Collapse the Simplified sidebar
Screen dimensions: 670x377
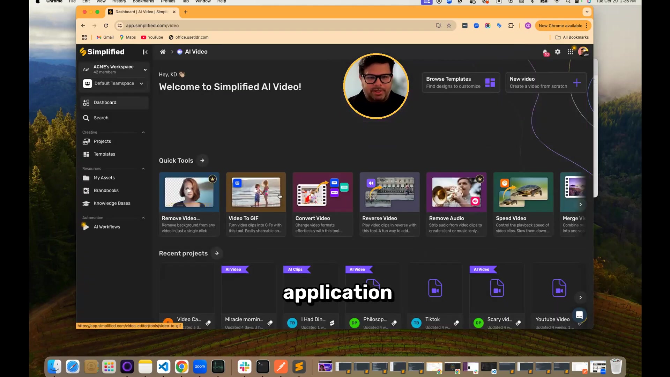point(145,52)
